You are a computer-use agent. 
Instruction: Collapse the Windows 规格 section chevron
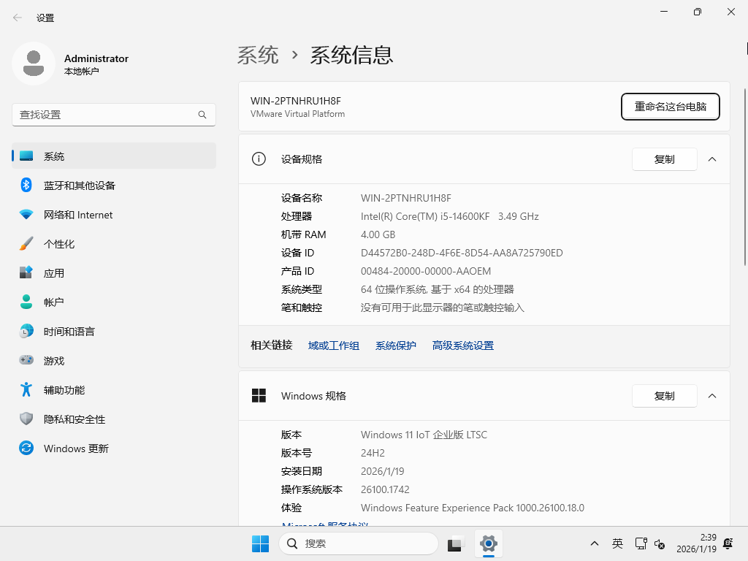tap(712, 395)
